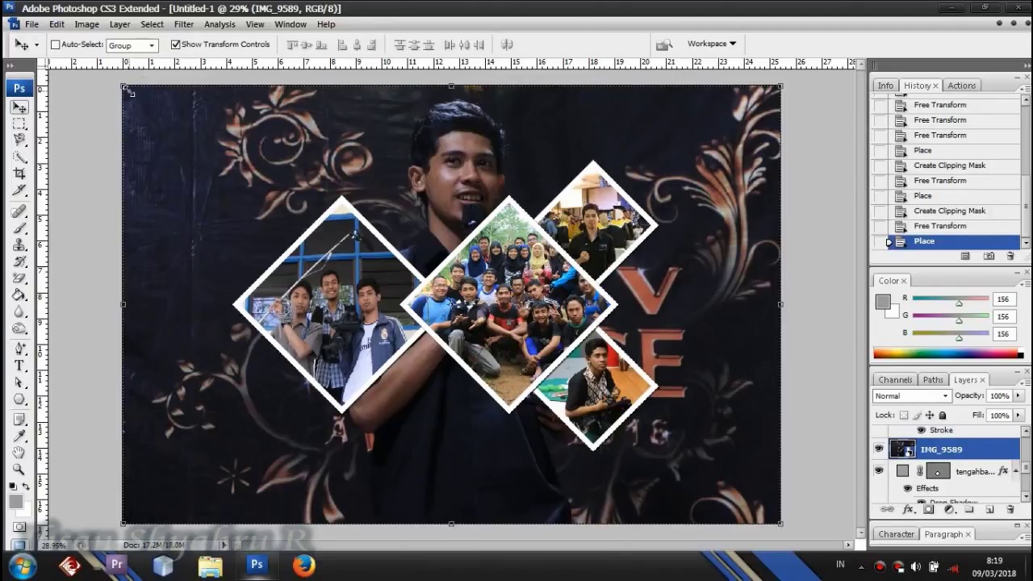Delete current state in History panel
Image resolution: width=1033 pixels, height=581 pixels.
[1010, 256]
